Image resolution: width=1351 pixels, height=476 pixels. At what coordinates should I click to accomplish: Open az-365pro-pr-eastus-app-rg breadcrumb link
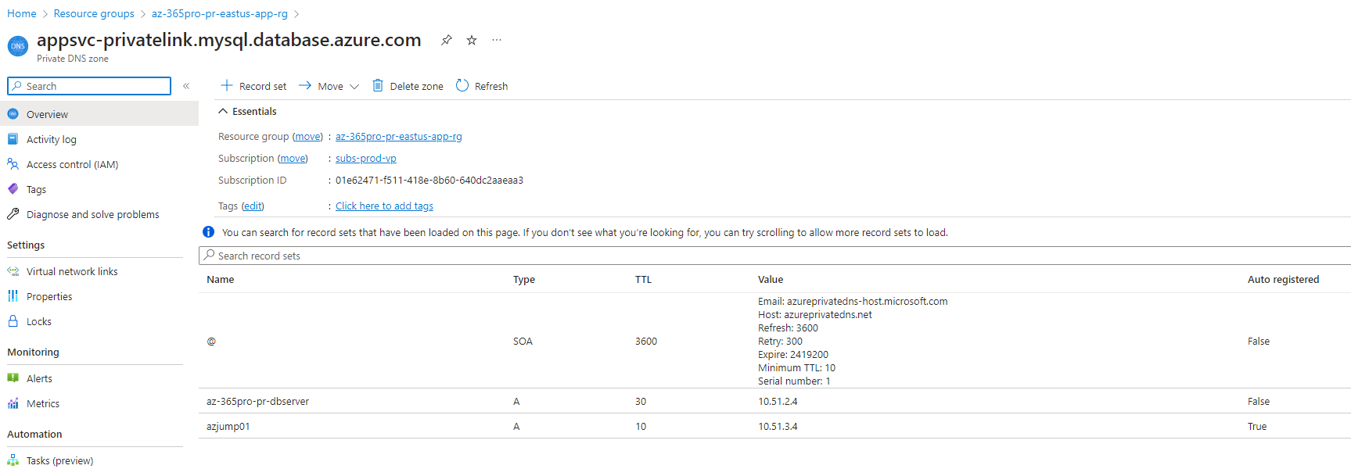[220, 13]
